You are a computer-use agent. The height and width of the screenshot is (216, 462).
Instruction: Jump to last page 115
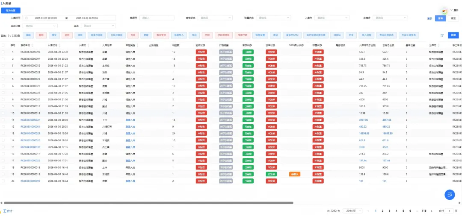point(424,211)
